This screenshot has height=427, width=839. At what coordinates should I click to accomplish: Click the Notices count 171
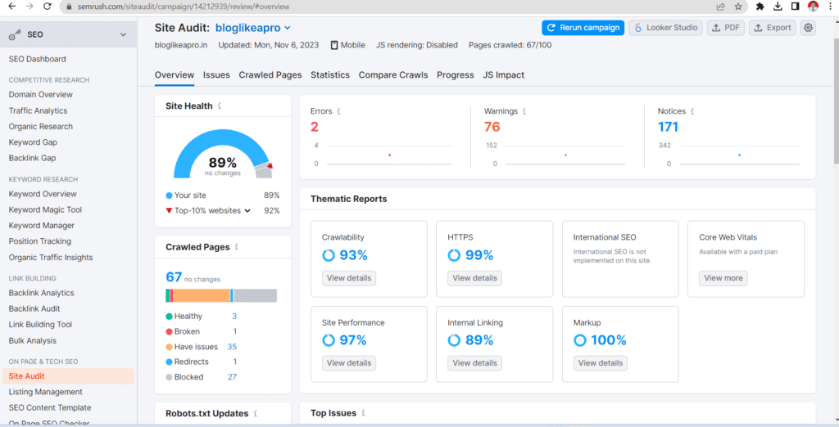[668, 127]
